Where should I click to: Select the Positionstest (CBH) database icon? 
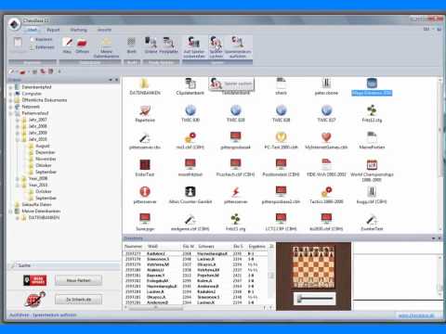[x=281, y=168]
